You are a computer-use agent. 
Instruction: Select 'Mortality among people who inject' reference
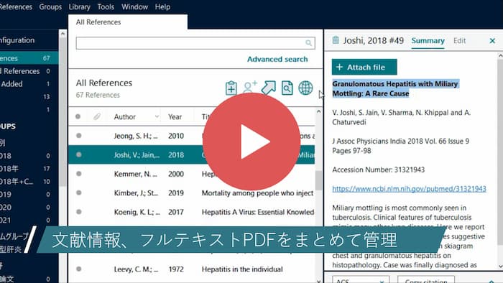click(192, 192)
